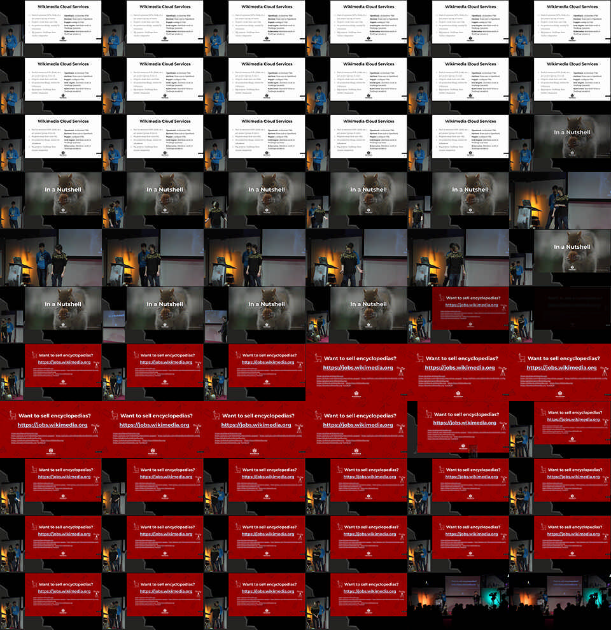Open the shrunken mid-transition red slide frame without speakers

tap(458, 430)
